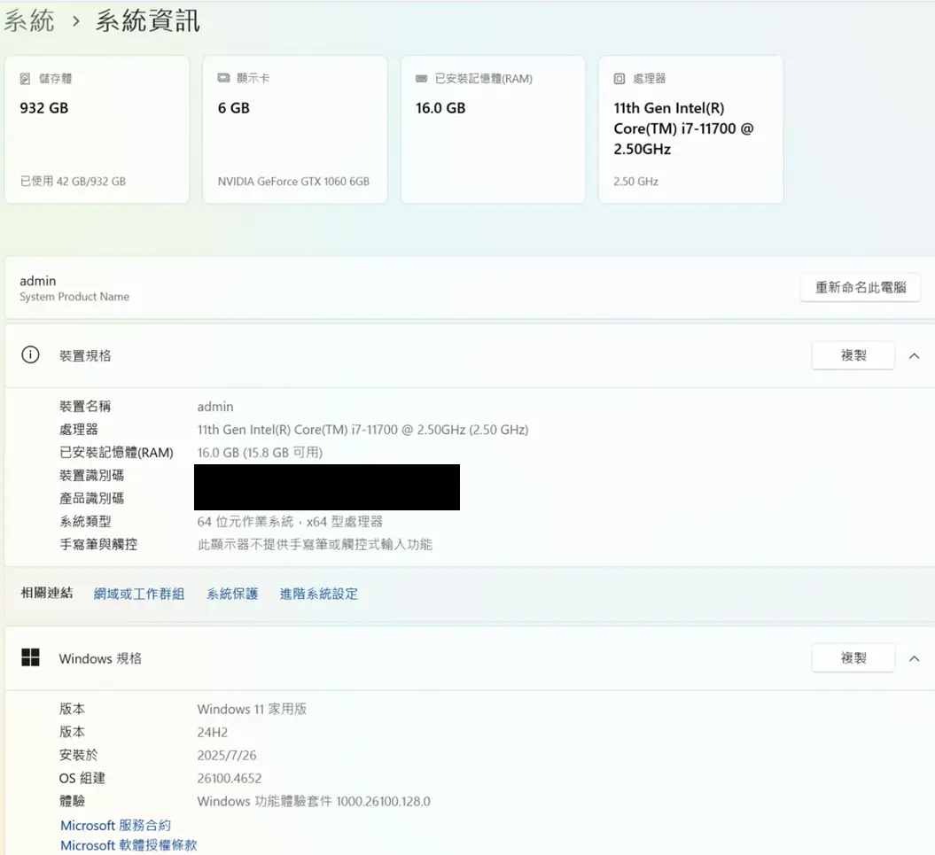Click the info icon beside 裝置規格
This screenshot has width=935, height=855.
(x=30, y=354)
